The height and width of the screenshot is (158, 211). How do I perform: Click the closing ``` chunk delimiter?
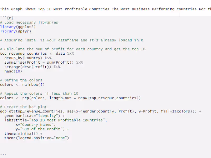[3, 154]
